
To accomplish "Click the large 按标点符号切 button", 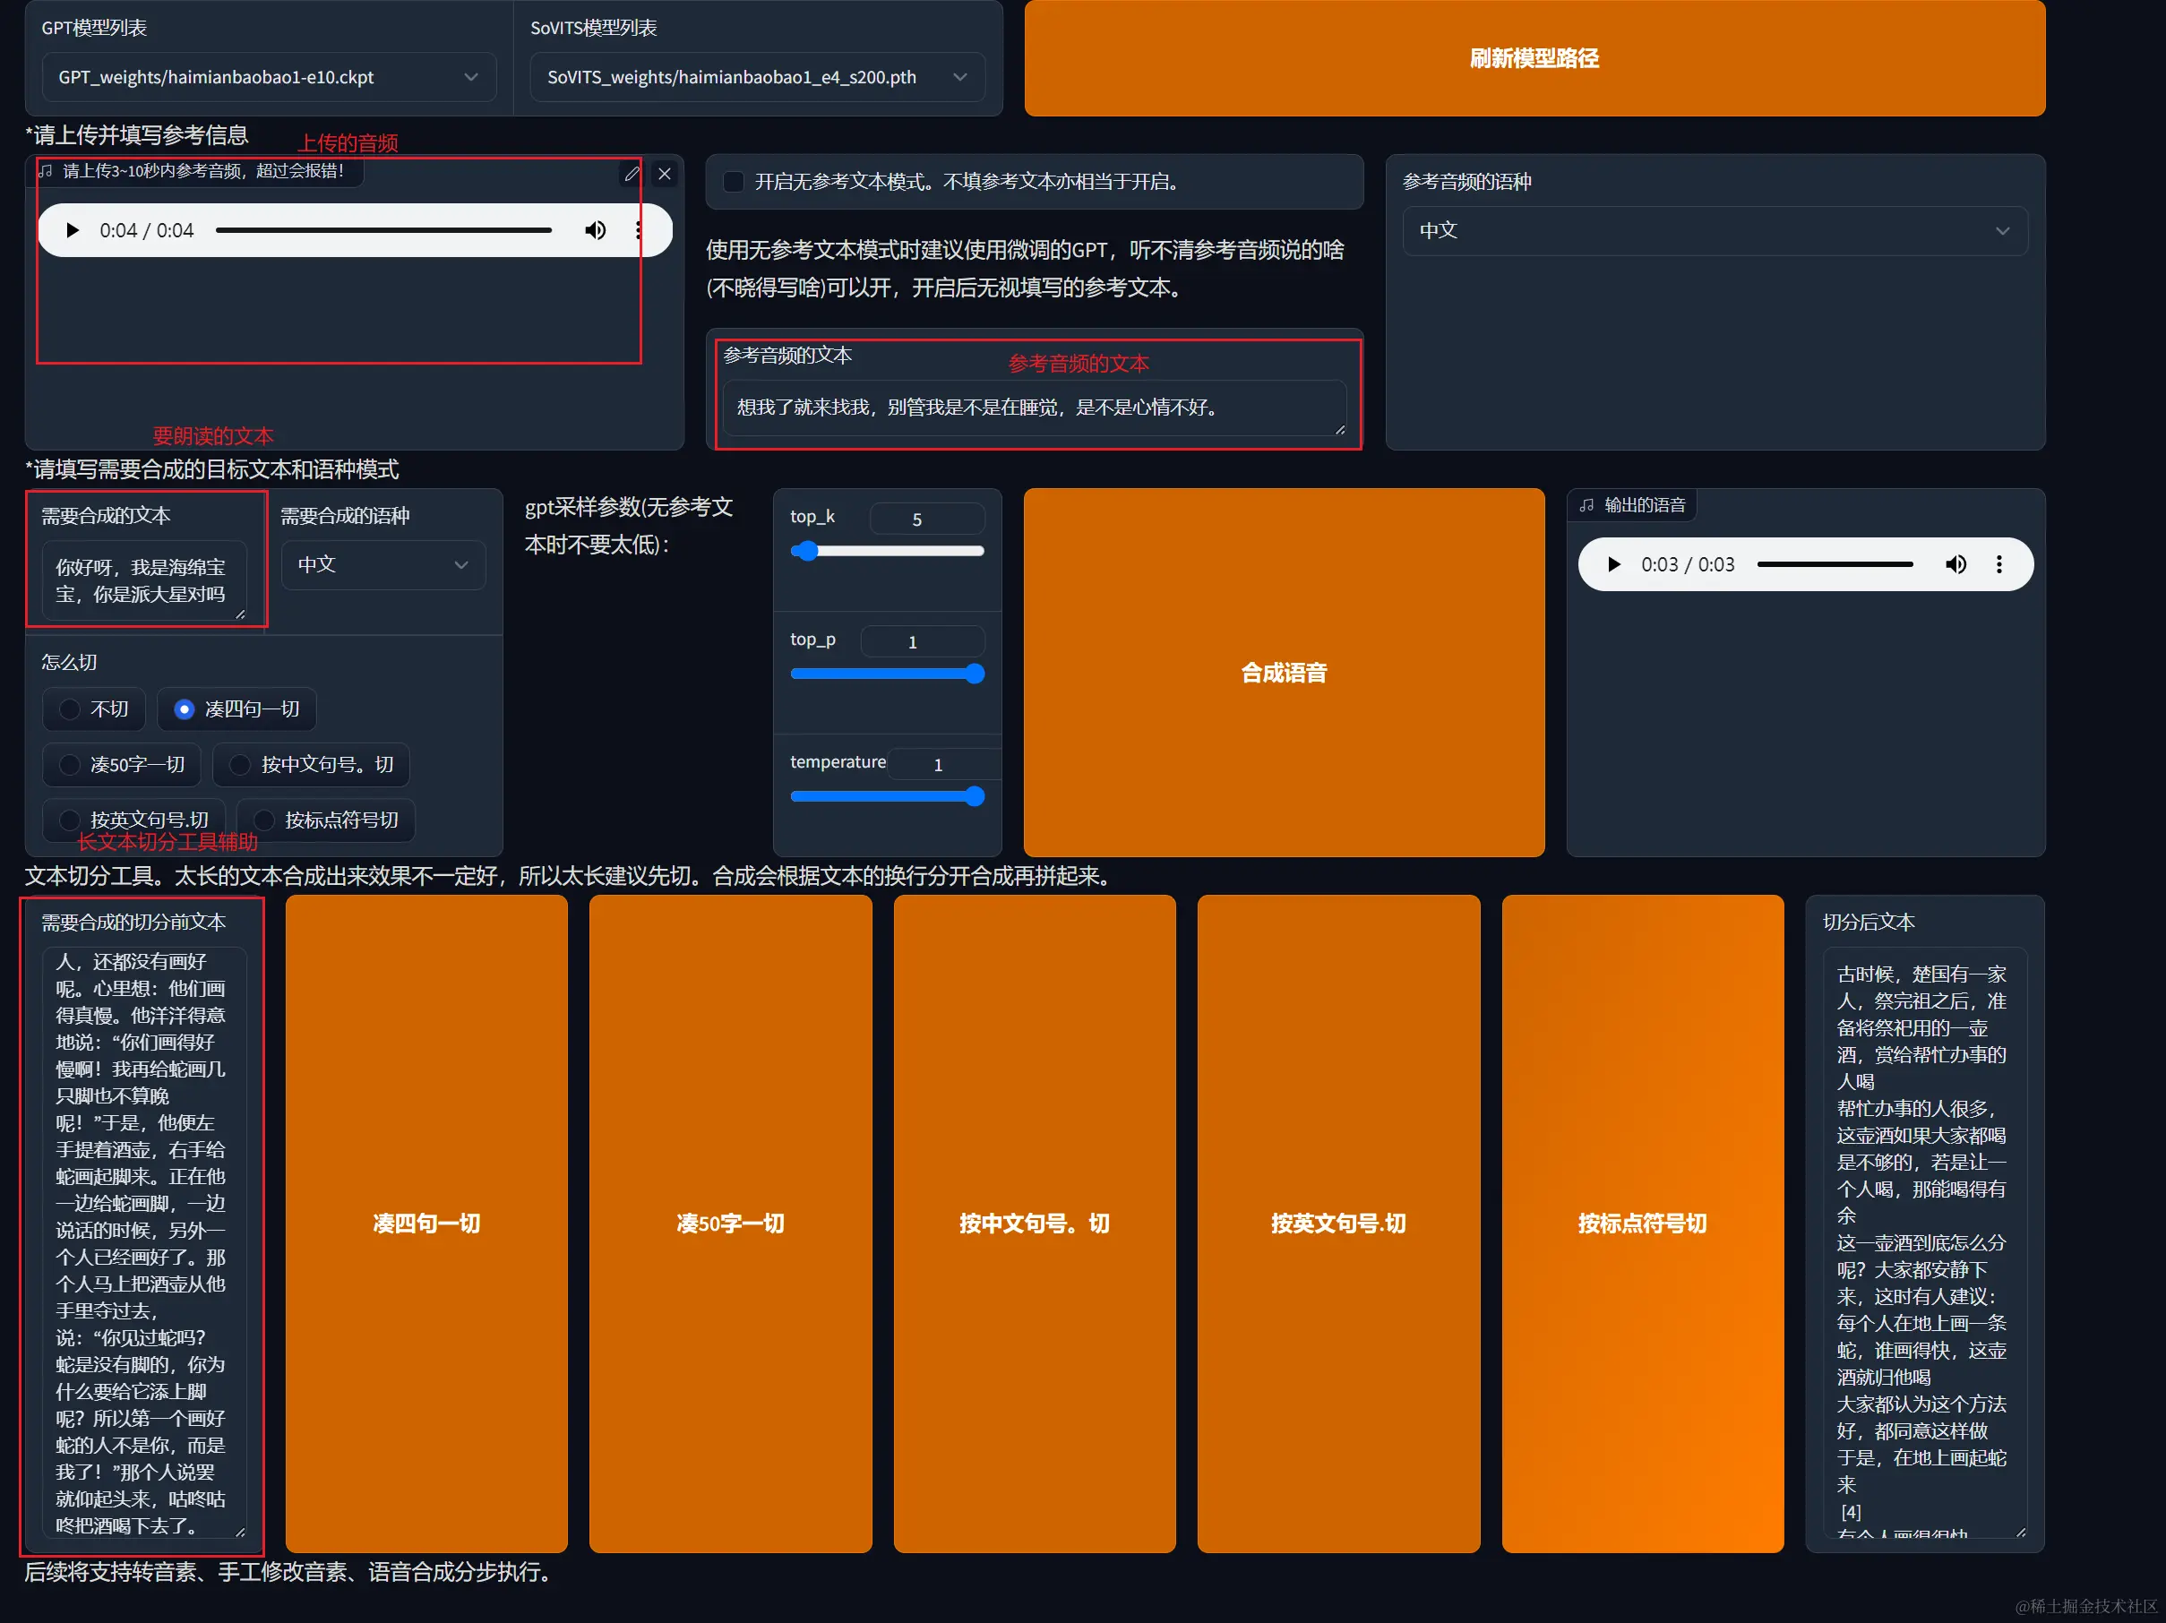I will tap(1641, 1223).
